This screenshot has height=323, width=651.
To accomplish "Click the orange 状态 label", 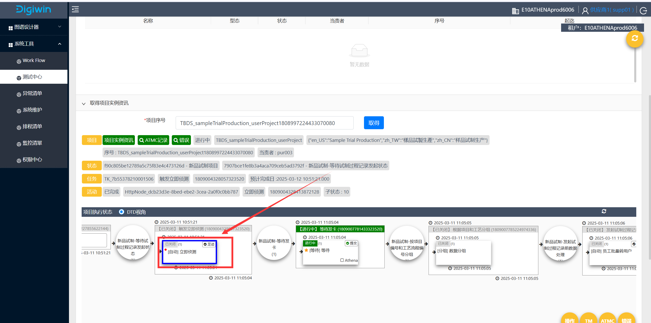I will pyautogui.click(x=92, y=166).
